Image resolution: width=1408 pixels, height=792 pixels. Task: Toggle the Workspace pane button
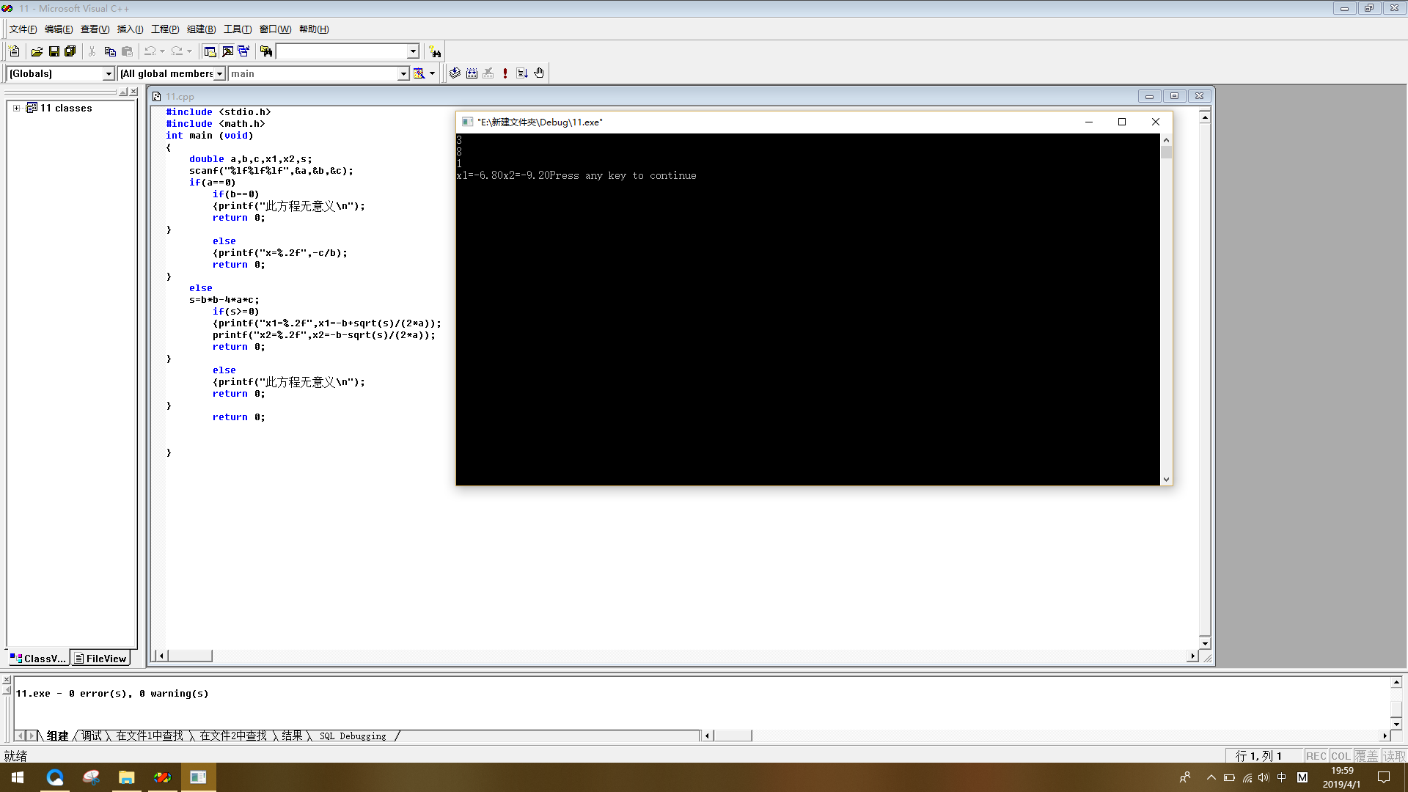(x=210, y=51)
